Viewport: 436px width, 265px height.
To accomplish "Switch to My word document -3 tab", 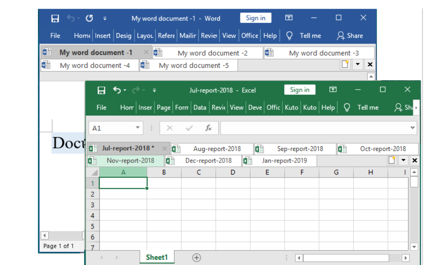I will pos(319,53).
